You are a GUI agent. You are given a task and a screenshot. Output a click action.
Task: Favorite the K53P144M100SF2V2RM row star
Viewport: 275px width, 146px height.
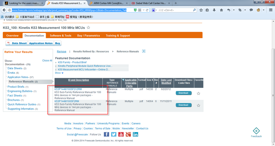tap(198, 93)
